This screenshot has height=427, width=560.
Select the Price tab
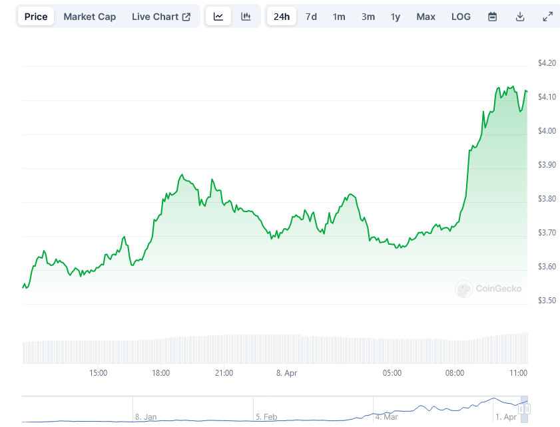(x=36, y=17)
